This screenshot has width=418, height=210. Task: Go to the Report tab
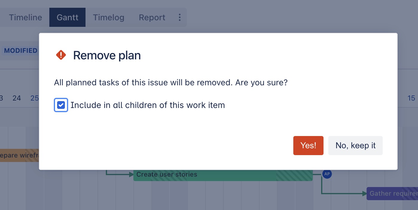tap(152, 17)
